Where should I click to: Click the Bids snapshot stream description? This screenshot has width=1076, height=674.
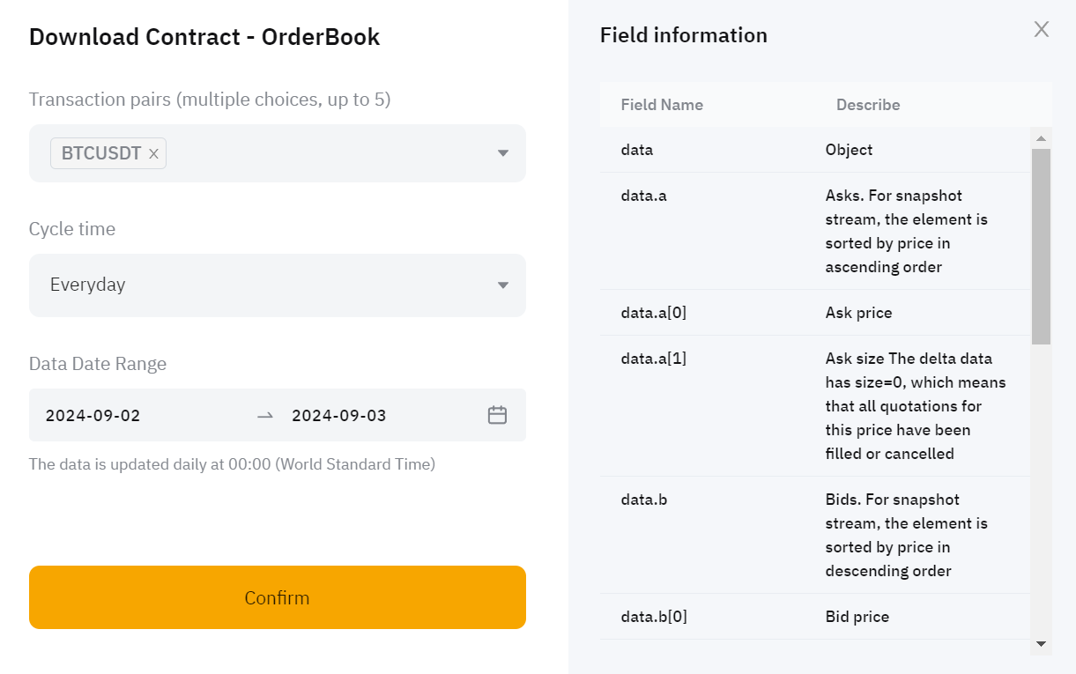907,535
